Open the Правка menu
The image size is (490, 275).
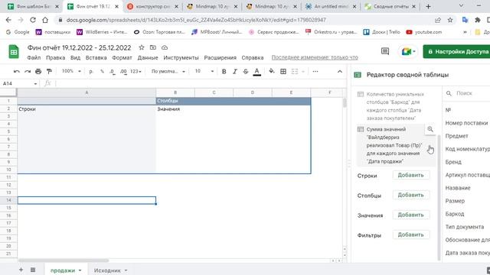(x=56, y=58)
